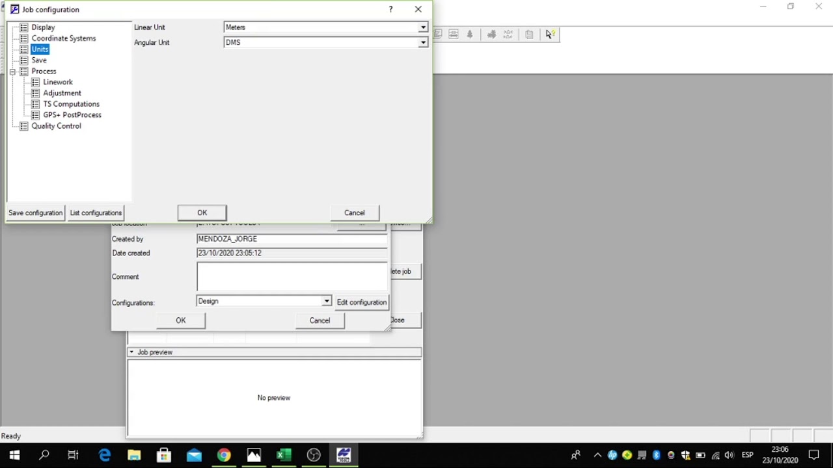This screenshot has width=833, height=468.
Task: Click the Bluetooth tray icon
Action: coord(656,455)
